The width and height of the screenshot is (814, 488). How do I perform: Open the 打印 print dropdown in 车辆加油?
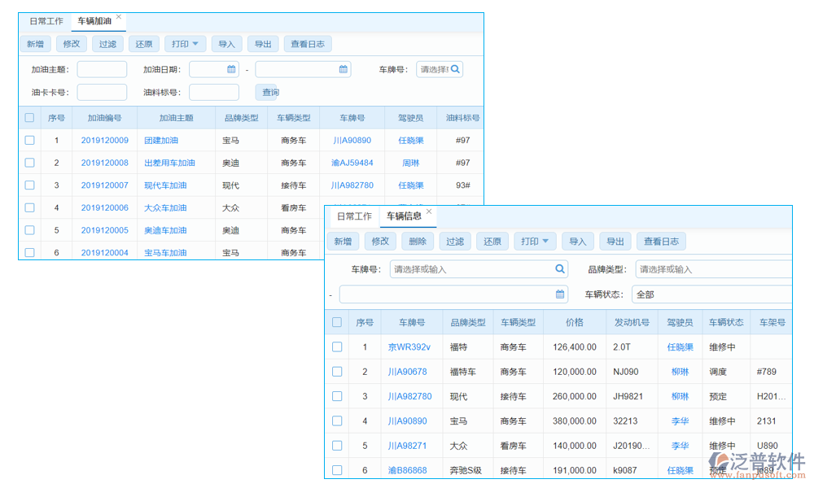185,44
